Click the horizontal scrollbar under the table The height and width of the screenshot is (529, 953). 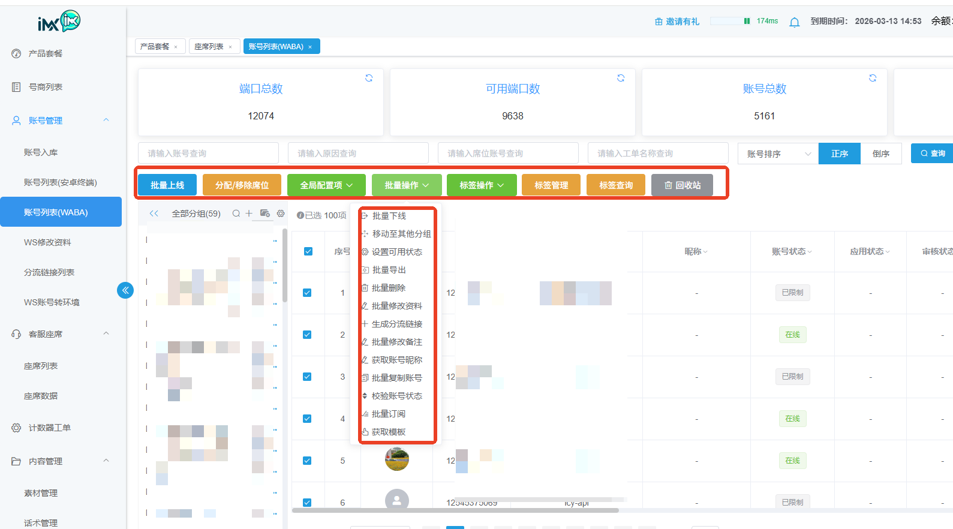pos(455,510)
